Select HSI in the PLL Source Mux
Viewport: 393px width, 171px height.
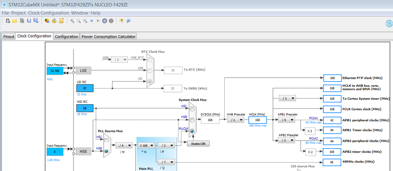pos(107,139)
